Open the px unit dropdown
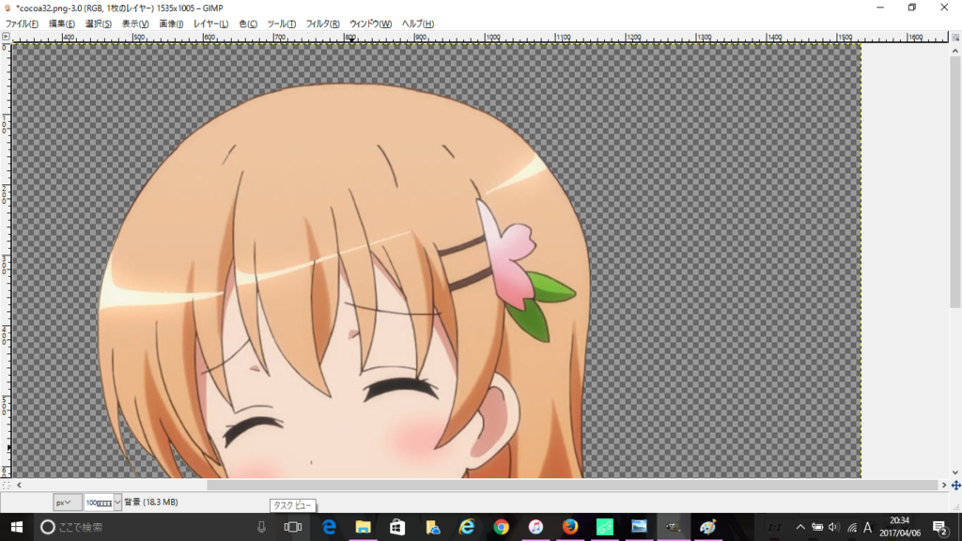 click(x=67, y=502)
